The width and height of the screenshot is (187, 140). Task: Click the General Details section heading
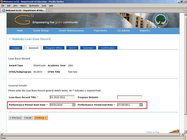coord(18,85)
